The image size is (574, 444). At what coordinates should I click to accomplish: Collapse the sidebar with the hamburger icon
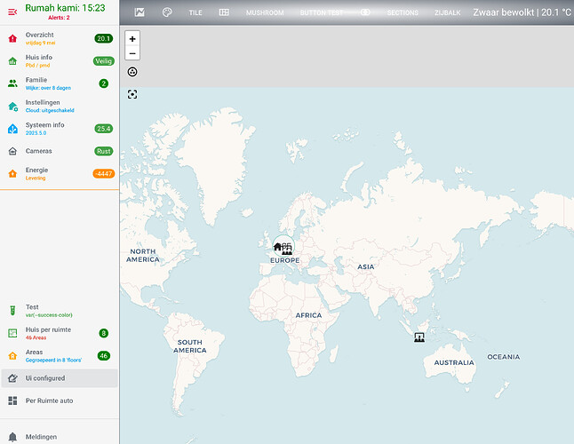pos(12,12)
